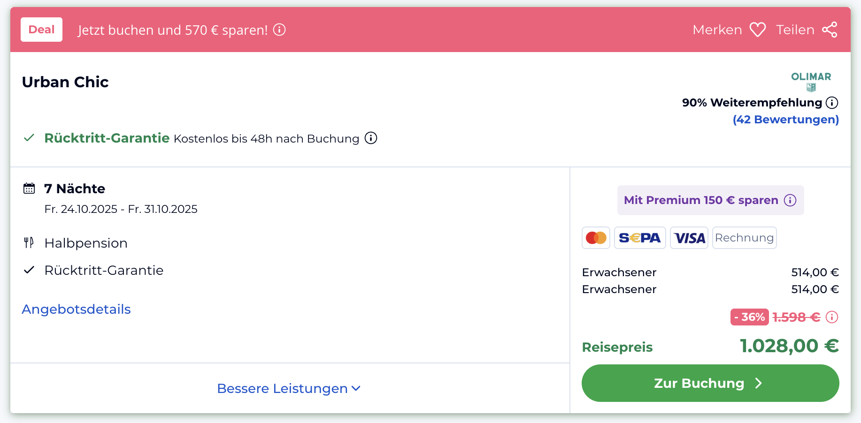
Task: Click the Teilen share icon
Action: point(830,30)
